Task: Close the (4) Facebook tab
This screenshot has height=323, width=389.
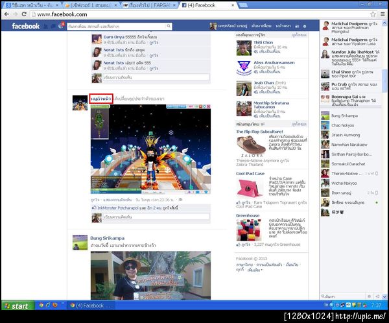Action: point(233,5)
